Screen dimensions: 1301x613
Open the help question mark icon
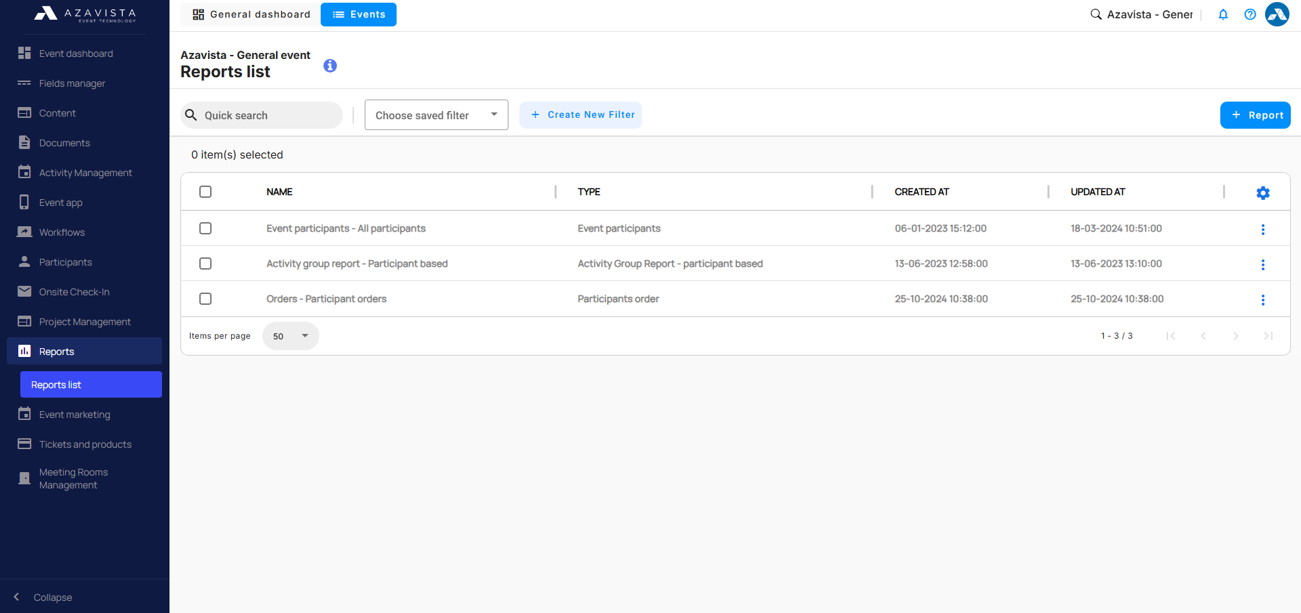[x=1250, y=14]
